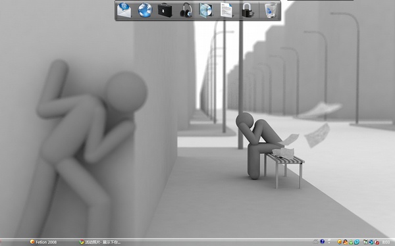Image resolution: width=395 pixels, height=246 pixels.
Task: Click the CD disc case icon
Action: pos(205,11)
